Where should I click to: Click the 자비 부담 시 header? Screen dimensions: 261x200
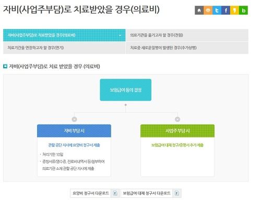click(74, 131)
